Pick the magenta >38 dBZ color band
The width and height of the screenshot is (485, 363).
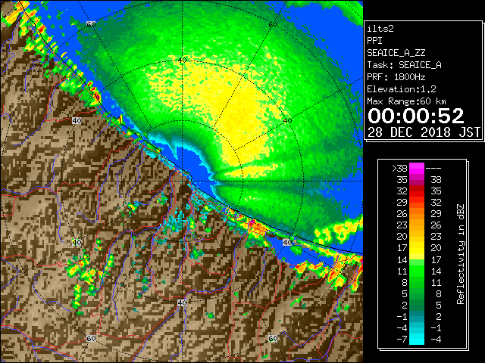pyautogui.click(x=417, y=168)
